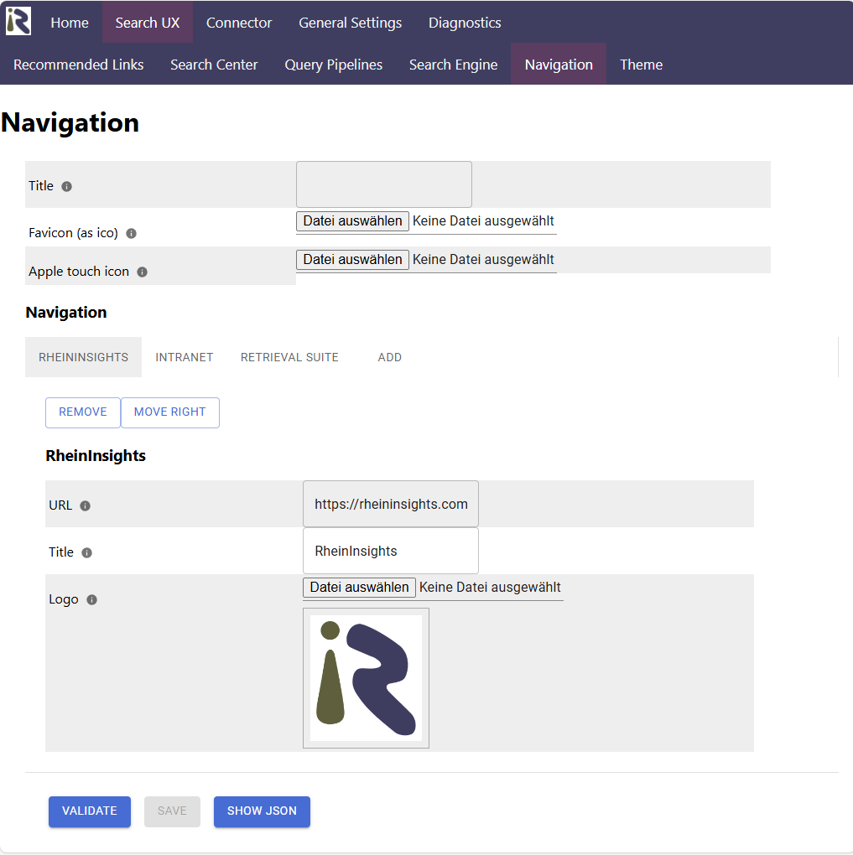Open the Theme submenu
The image size is (853, 855).
tap(641, 65)
